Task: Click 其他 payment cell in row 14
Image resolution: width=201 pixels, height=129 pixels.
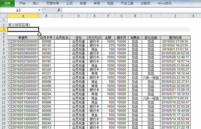Action: click(x=95, y=73)
